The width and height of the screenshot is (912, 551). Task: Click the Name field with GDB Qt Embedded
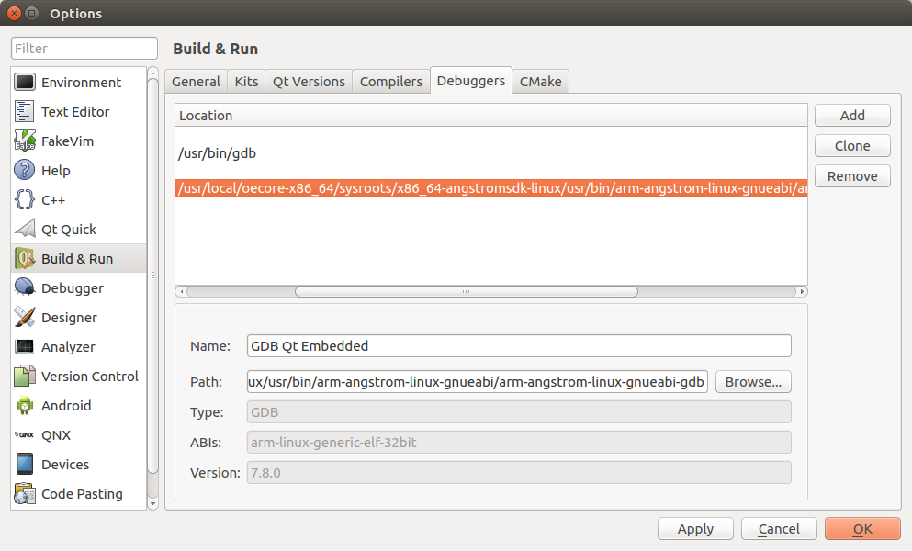click(x=519, y=346)
